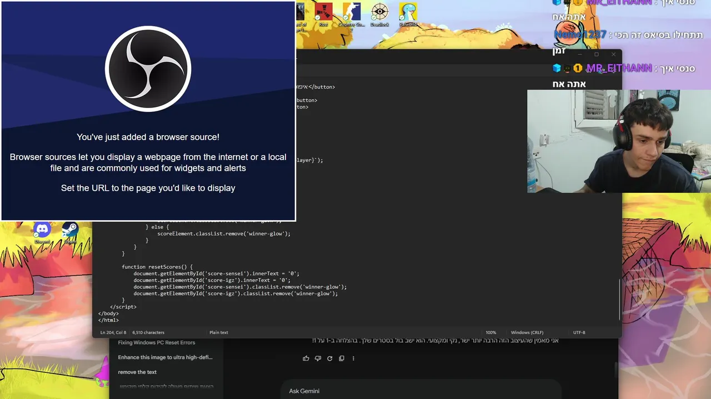This screenshot has height=399, width=711.
Task: Click the webcam video overlay
Action: 619,141
